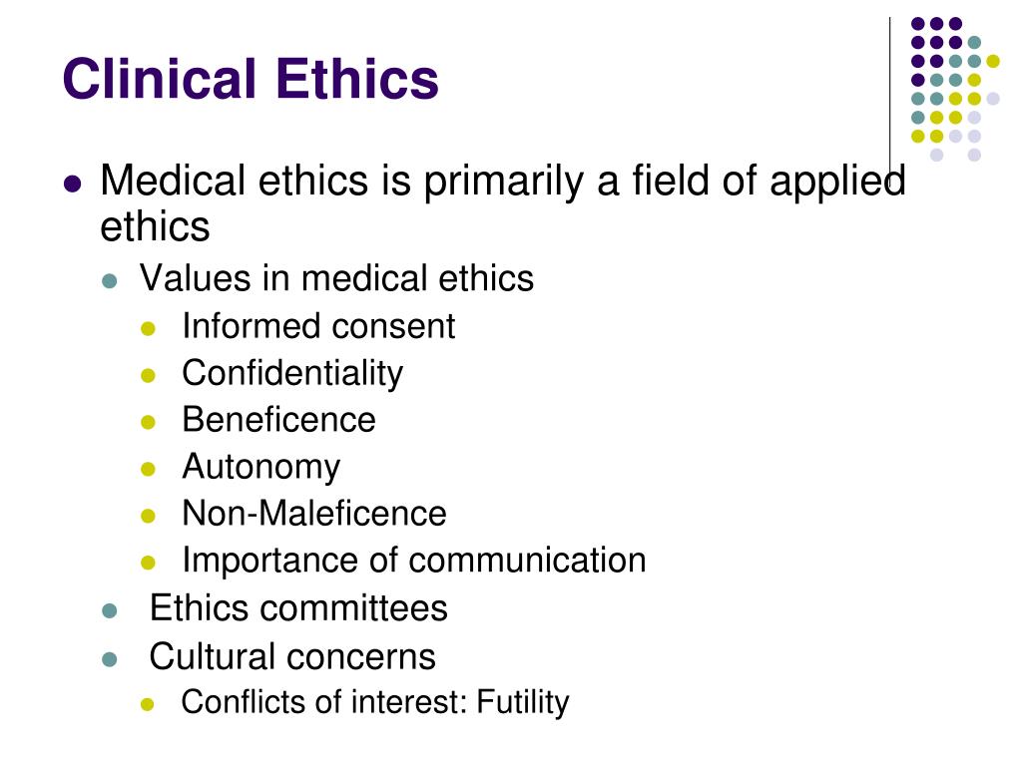
Task: Click the teal bullet beside 'Ethics committees'
Action: click(110, 611)
